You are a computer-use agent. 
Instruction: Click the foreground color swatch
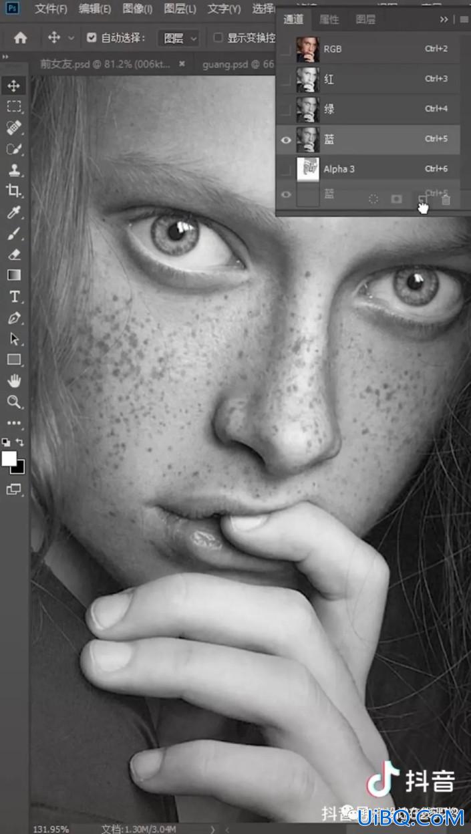(x=9, y=458)
